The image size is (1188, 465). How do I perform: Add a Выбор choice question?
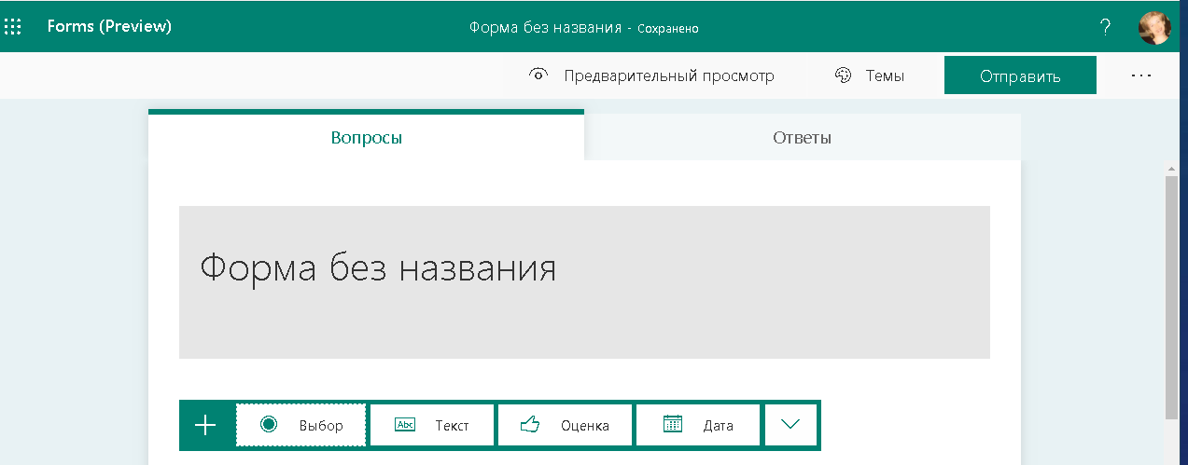301,426
